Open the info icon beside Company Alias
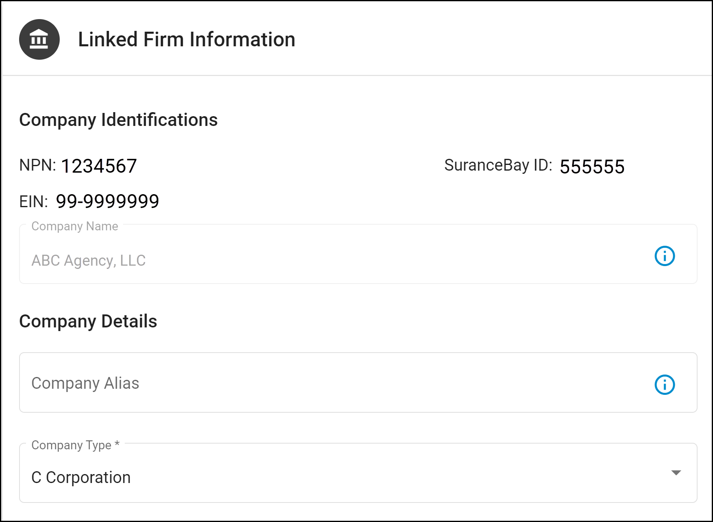Viewport: 713px width, 522px height. pyautogui.click(x=665, y=385)
